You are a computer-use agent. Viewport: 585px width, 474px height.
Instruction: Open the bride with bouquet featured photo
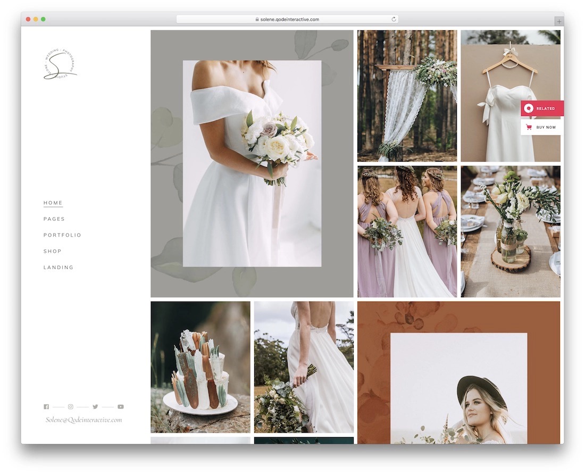(x=252, y=163)
